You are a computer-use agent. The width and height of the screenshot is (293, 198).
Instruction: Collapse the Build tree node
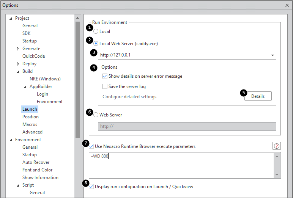pos(18,71)
